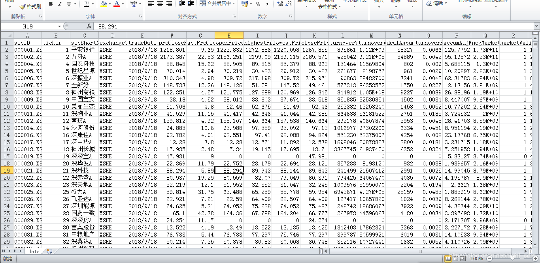
Task: Toggle italic formatting
Action: 60,4
